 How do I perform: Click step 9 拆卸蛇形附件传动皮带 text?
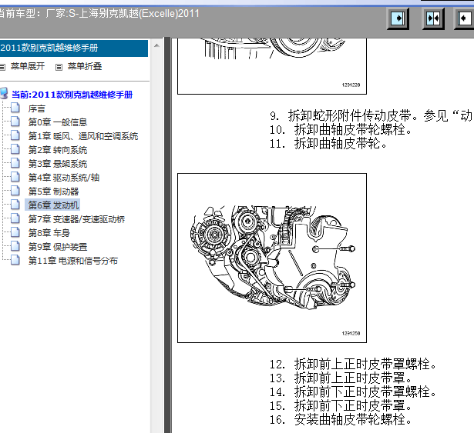point(371,116)
